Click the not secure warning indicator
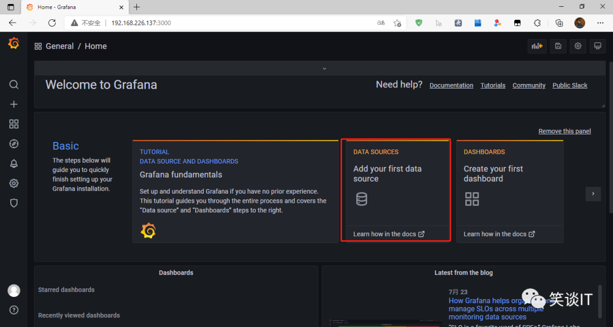613x327 pixels. coord(86,23)
